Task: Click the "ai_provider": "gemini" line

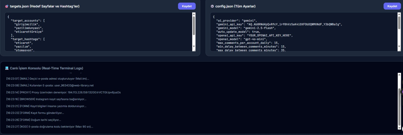Action: tap(237, 21)
